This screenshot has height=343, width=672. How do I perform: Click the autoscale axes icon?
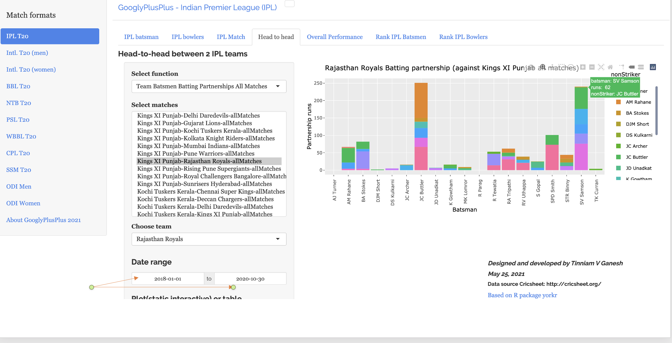(x=601, y=67)
